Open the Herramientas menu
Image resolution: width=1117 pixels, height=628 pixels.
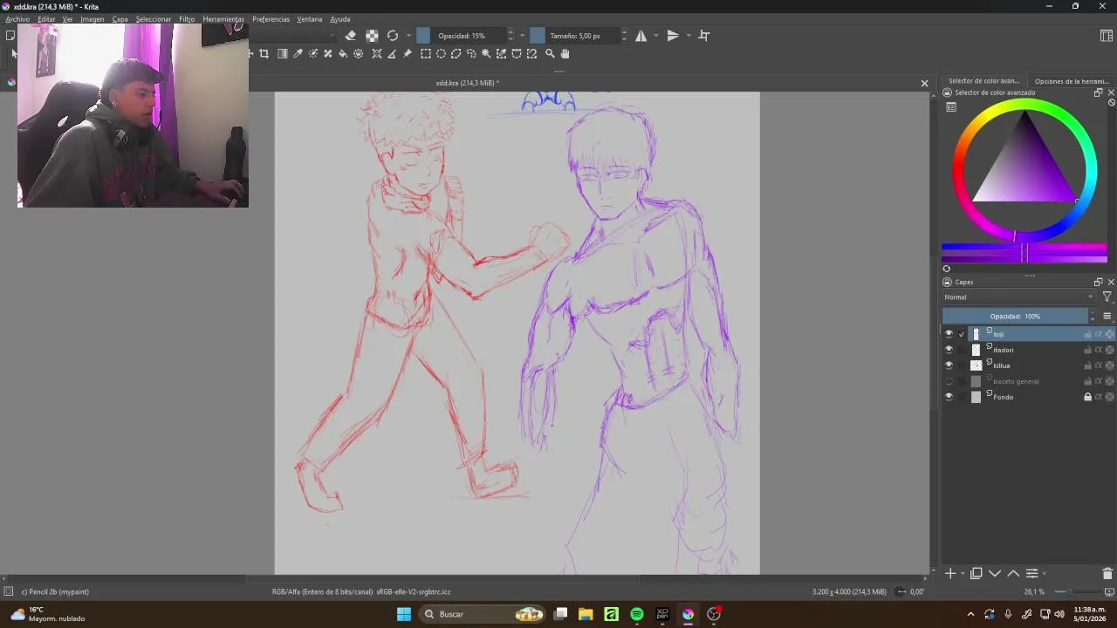pyautogui.click(x=223, y=19)
